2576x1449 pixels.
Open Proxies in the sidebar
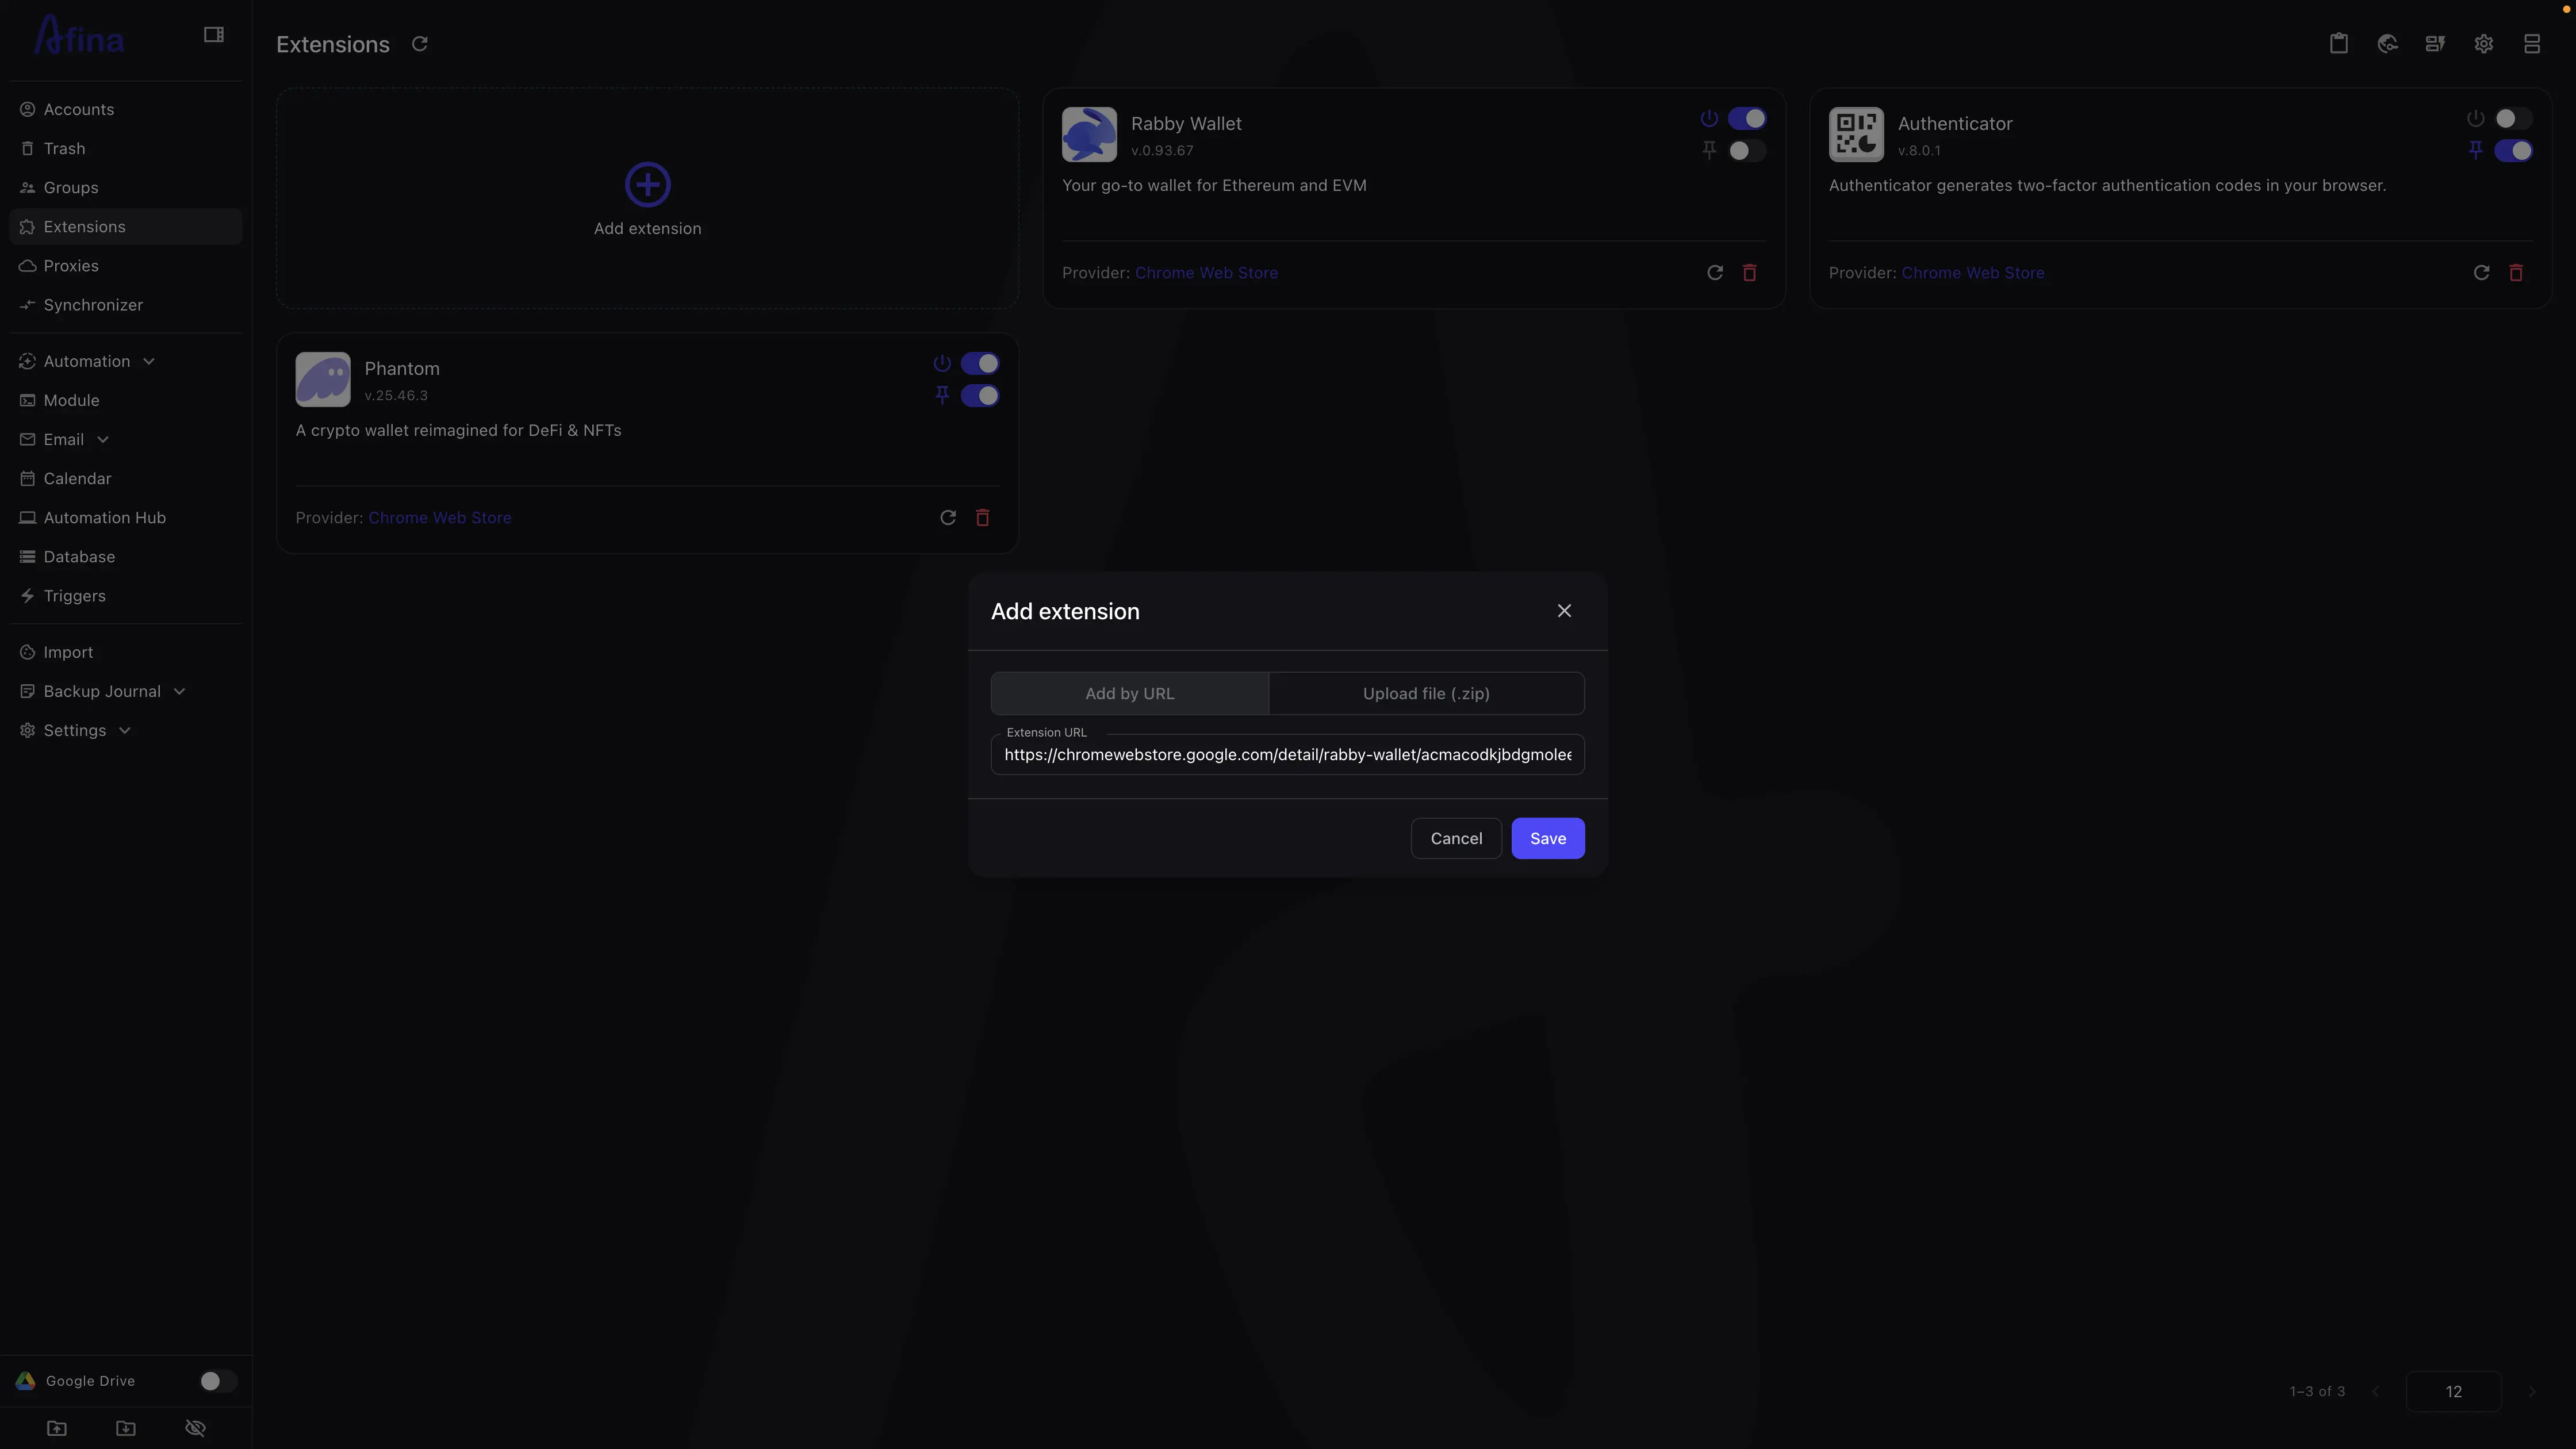click(70, 266)
